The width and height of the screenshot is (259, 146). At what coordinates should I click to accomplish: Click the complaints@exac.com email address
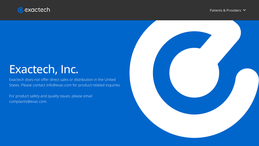pos(28,102)
